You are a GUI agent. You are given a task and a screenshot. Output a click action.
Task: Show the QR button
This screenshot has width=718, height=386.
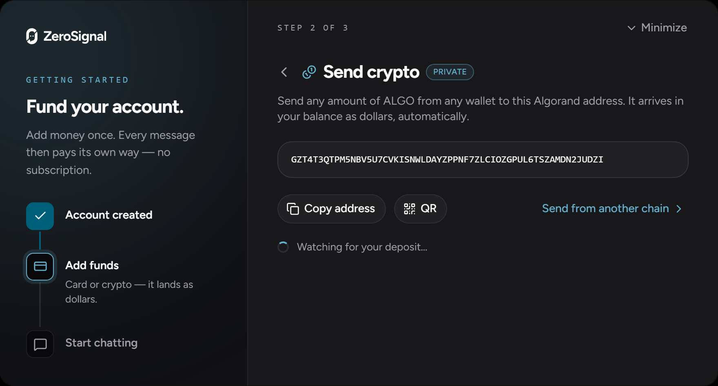click(x=421, y=209)
